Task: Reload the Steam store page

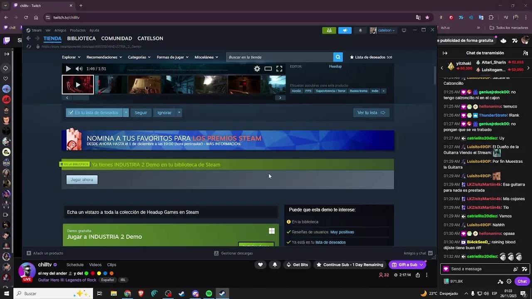Action: (x=29, y=47)
